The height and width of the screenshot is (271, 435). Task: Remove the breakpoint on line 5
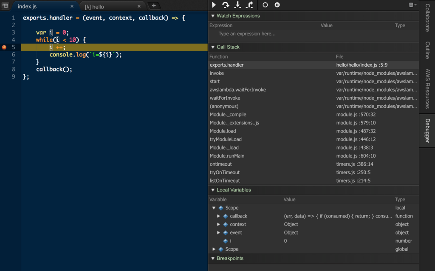click(4, 47)
